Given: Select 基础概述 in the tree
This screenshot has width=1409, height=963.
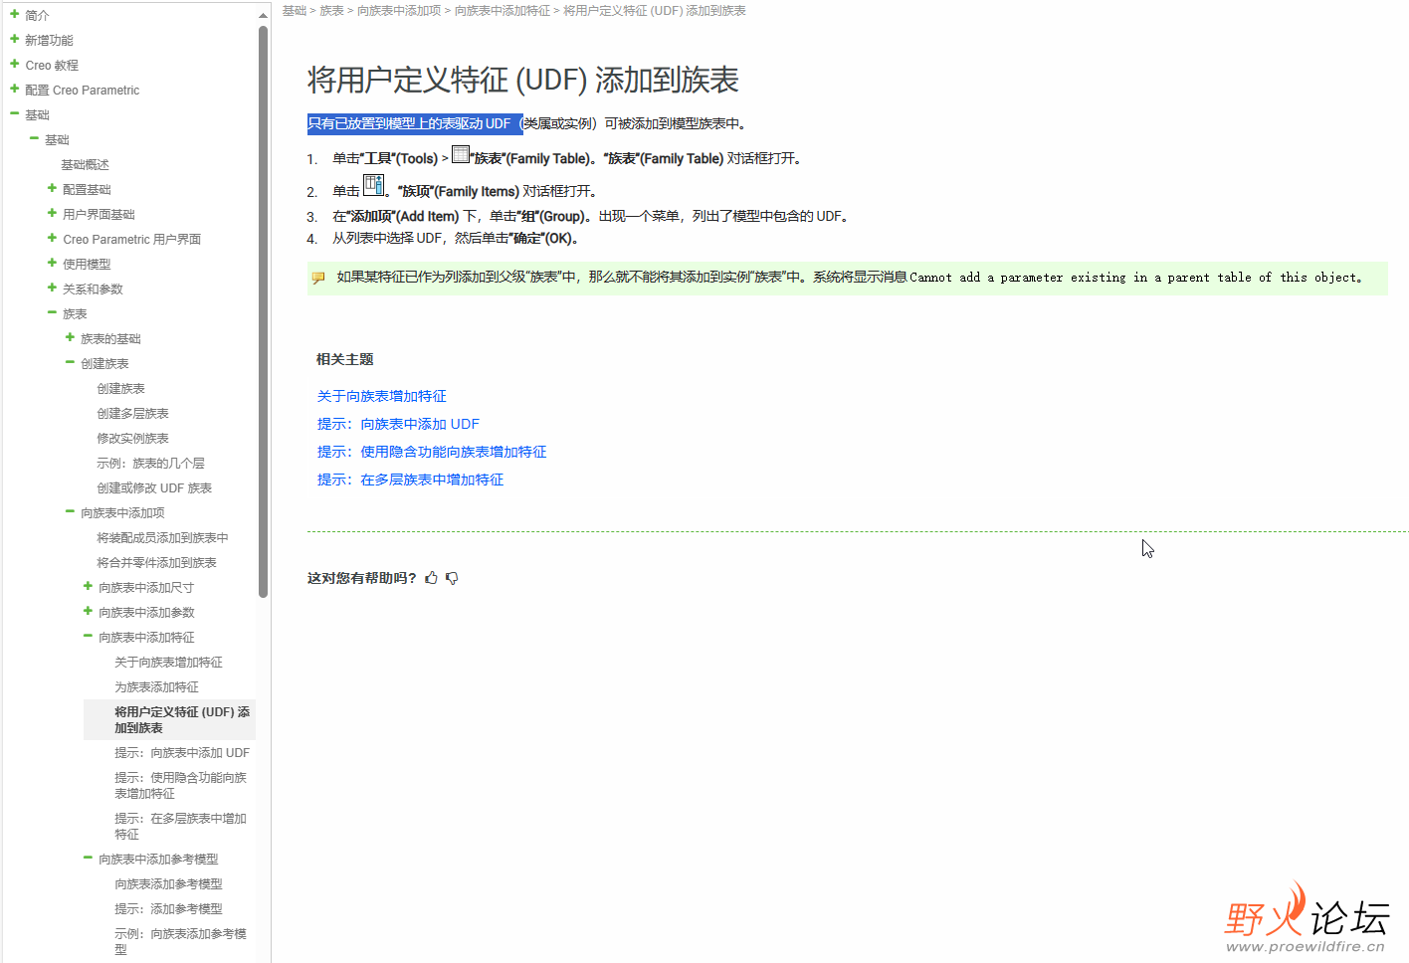Looking at the screenshot, I should [x=85, y=164].
